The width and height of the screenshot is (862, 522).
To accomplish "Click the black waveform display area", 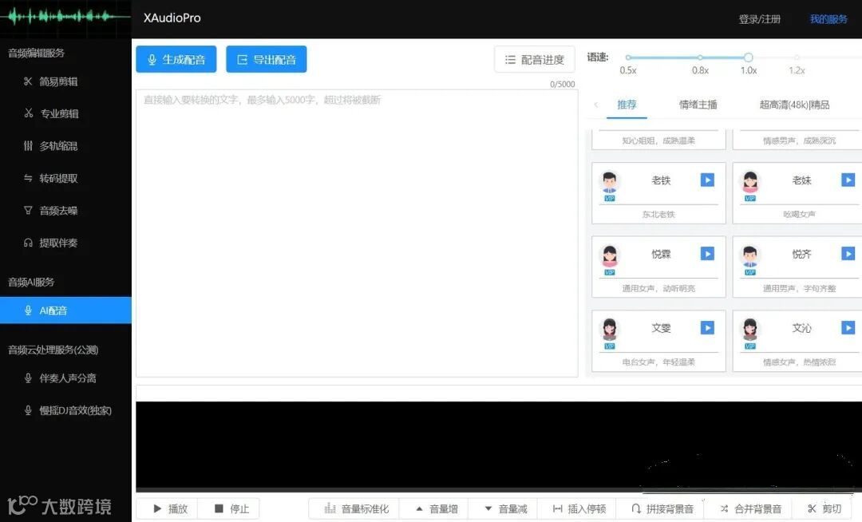I will tap(499, 445).
